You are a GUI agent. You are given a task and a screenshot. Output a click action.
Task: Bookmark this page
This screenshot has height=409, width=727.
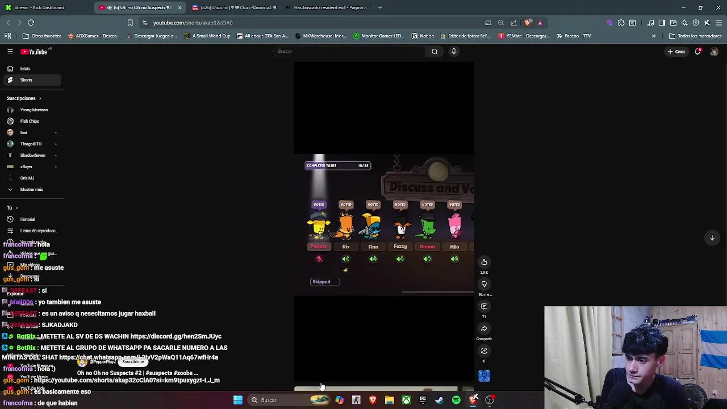coord(130,23)
